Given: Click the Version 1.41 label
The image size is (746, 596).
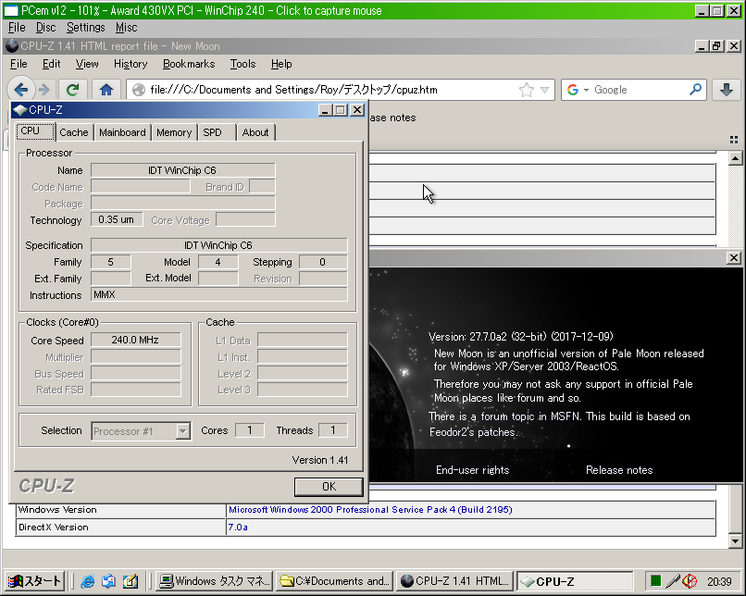Looking at the screenshot, I should tap(319, 460).
